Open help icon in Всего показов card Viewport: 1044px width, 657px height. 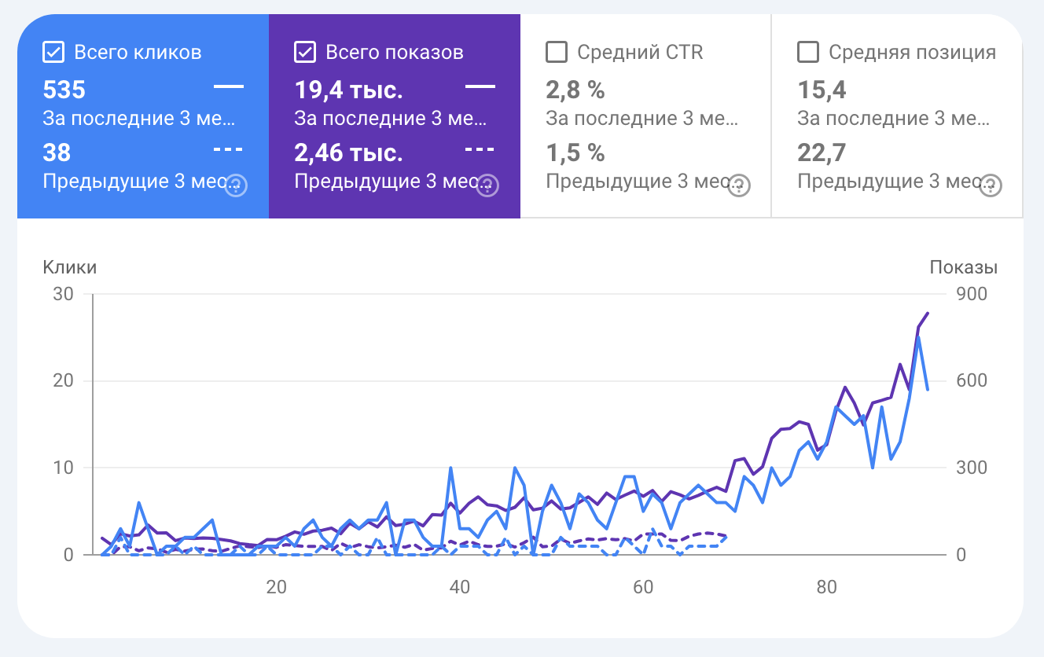click(488, 185)
